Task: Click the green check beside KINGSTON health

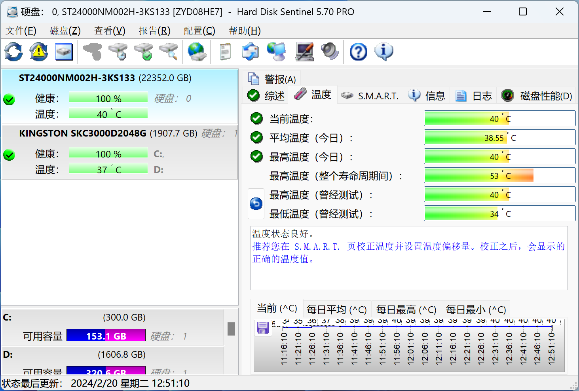Action: tap(9, 155)
